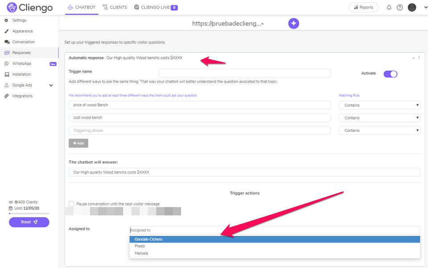Viewport: 428px width, 268px height.
Task: Edit the 'price of wood Bench' phrase field
Action: tap(200, 105)
